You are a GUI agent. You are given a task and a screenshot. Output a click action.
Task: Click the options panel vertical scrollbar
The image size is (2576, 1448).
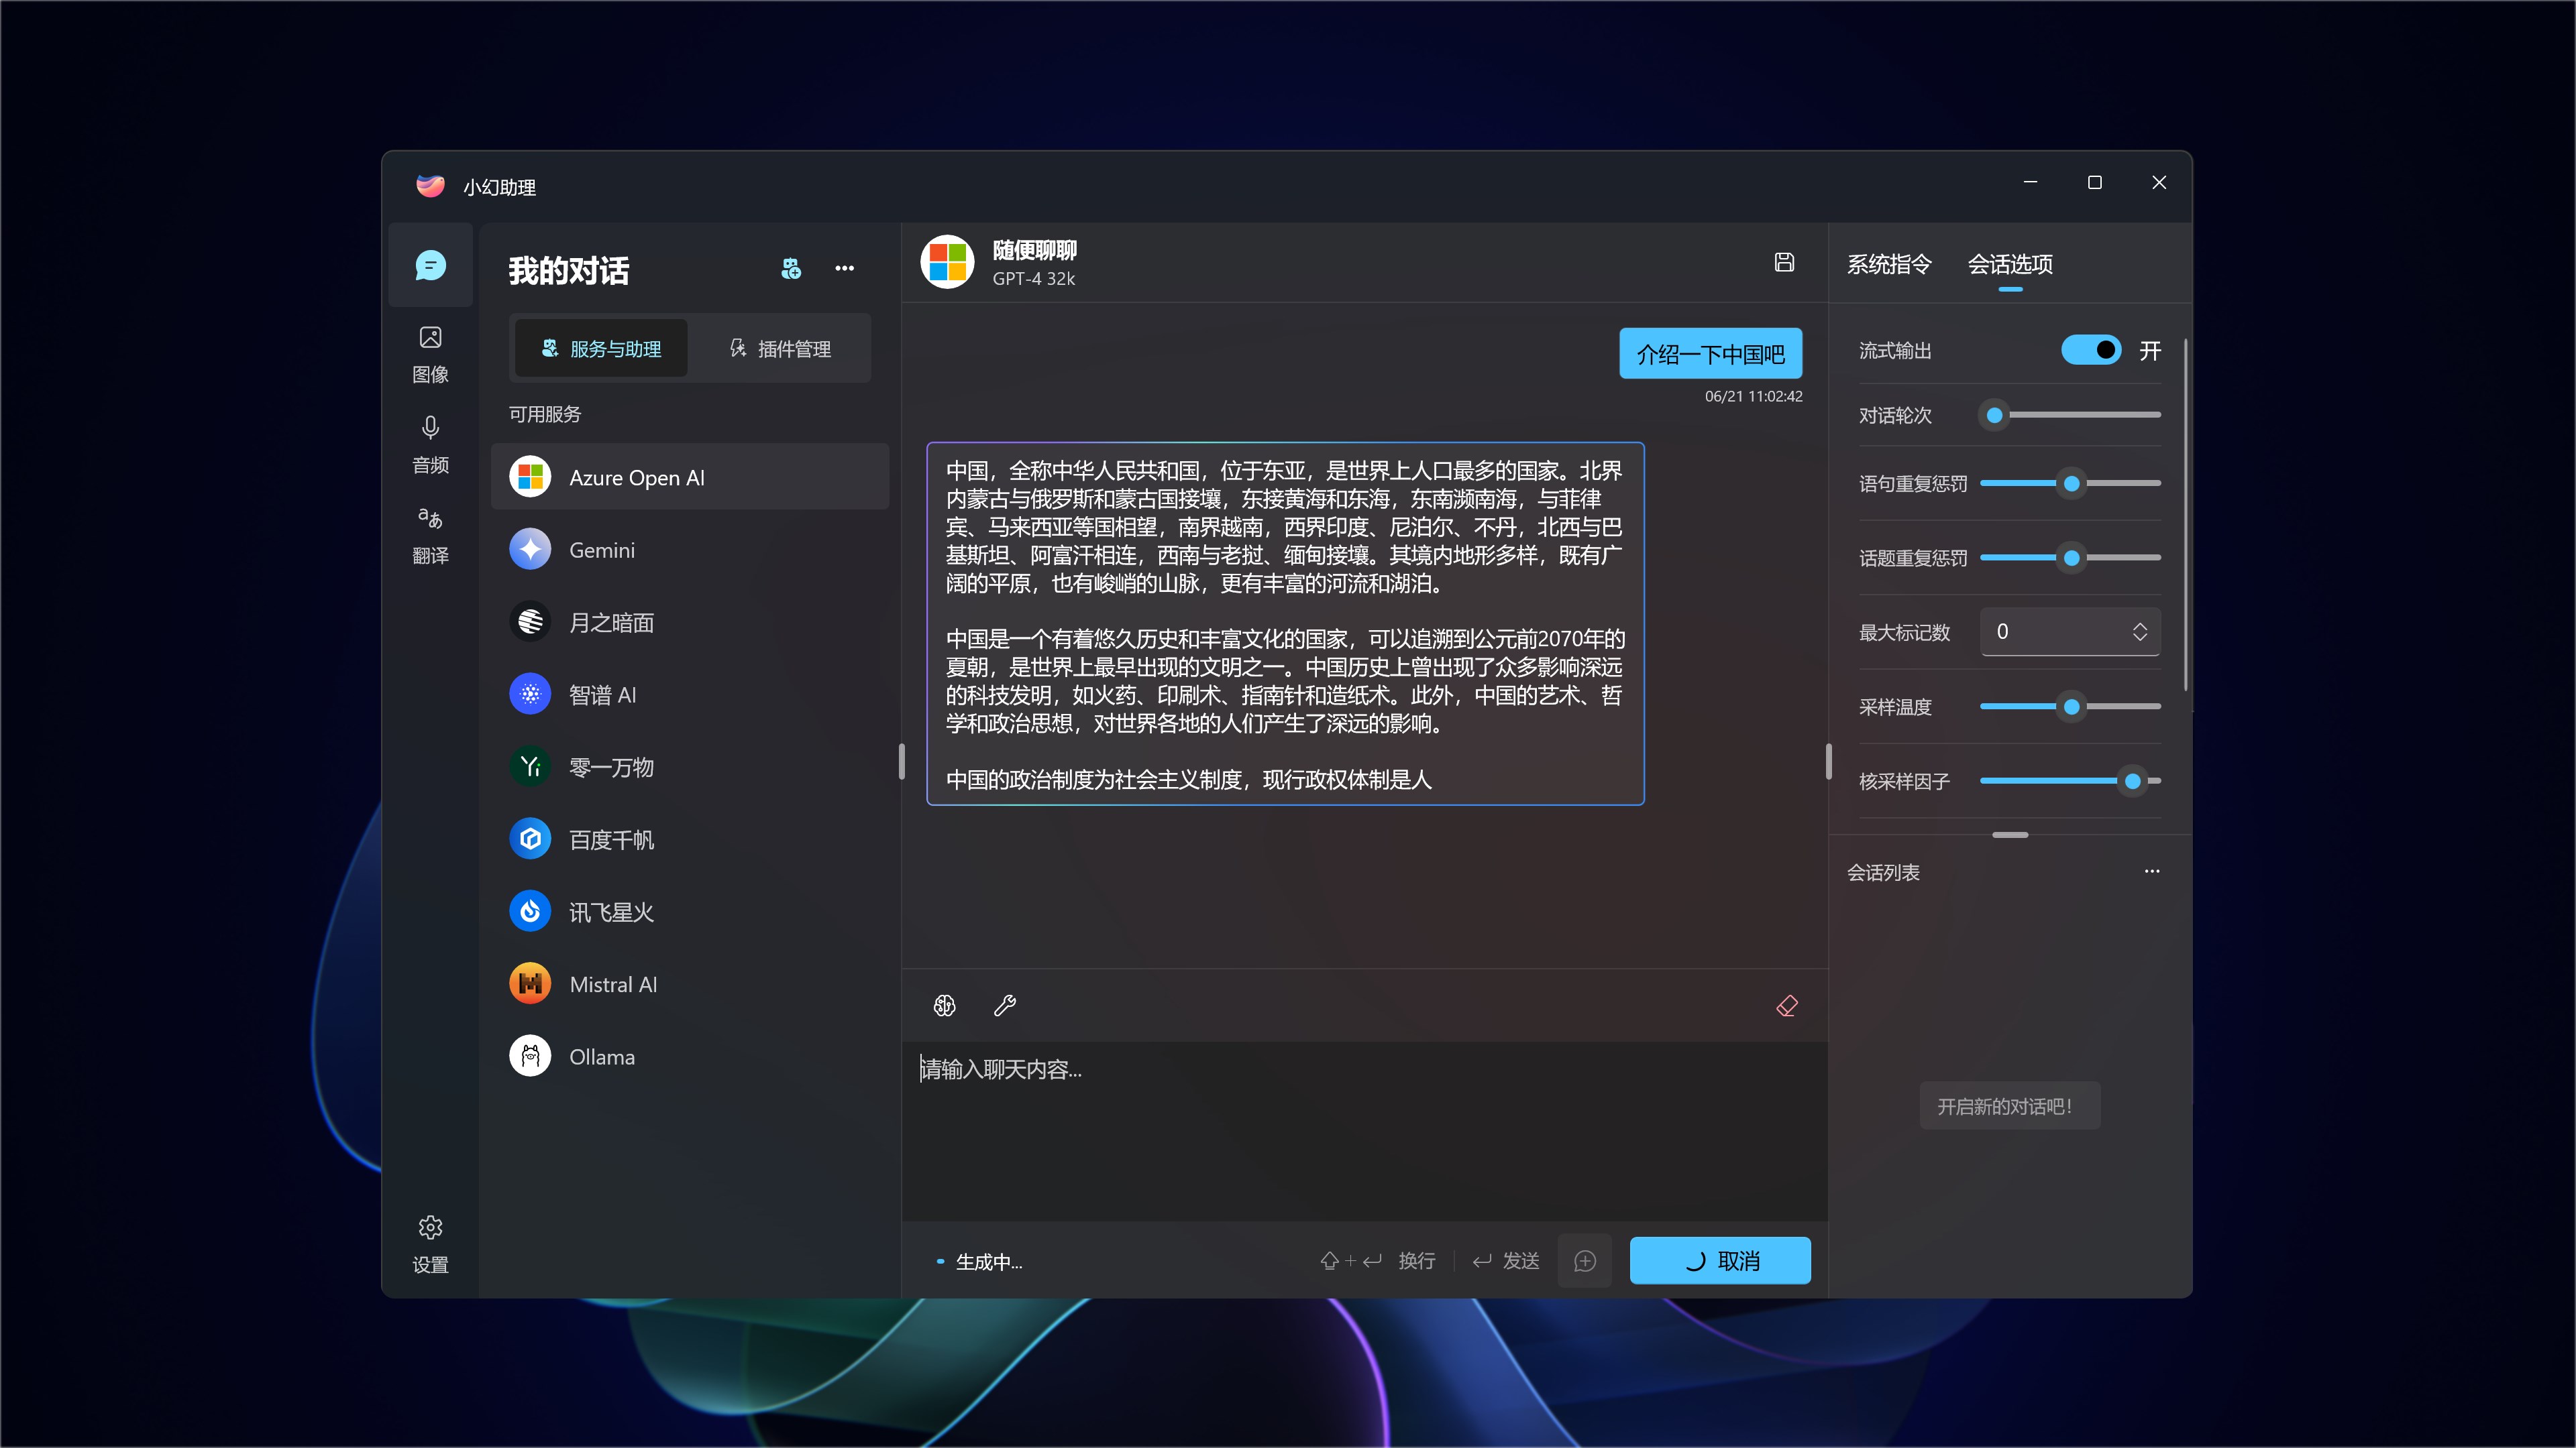(x=2186, y=515)
